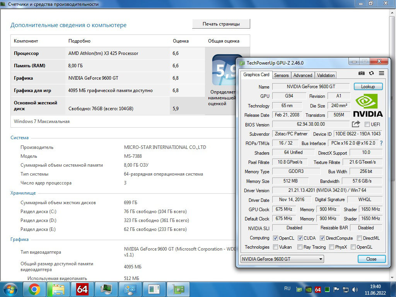This screenshot has width=396, height=297.
Task: Click the Device ID field
Action: [358, 134]
